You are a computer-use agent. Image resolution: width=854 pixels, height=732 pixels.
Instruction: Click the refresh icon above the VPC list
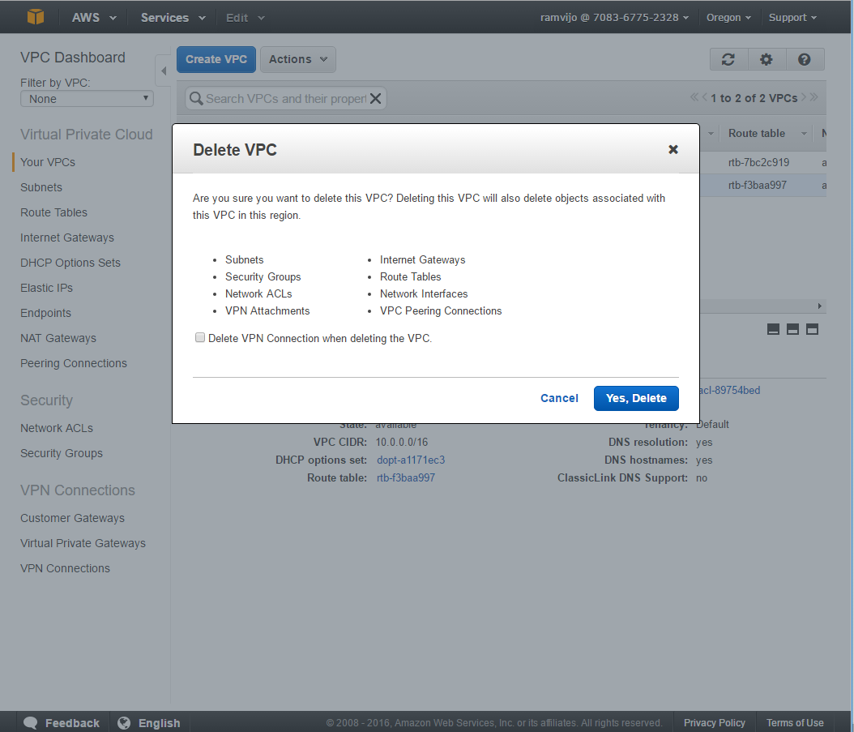728,59
